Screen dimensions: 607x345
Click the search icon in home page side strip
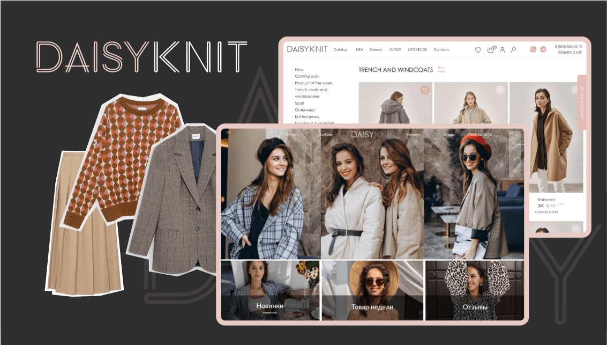[515, 171]
